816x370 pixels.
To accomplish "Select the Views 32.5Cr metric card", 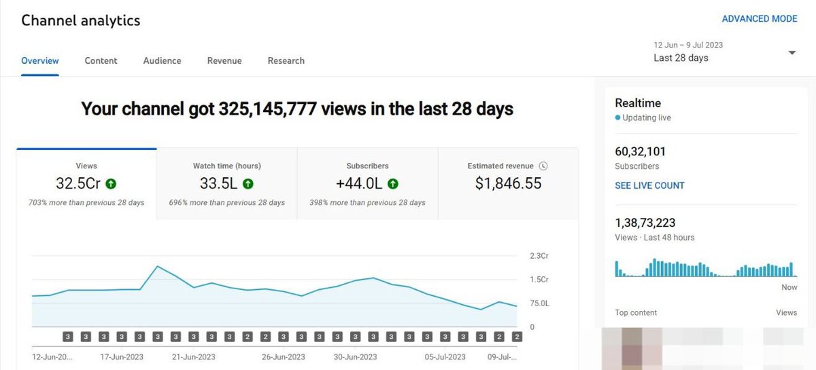I will click(x=86, y=184).
